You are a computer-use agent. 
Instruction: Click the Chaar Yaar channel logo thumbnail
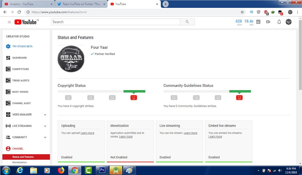pyautogui.click(x=71, y=59)
